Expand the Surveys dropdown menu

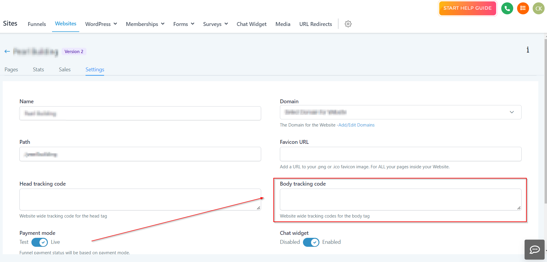coord(215,24)
